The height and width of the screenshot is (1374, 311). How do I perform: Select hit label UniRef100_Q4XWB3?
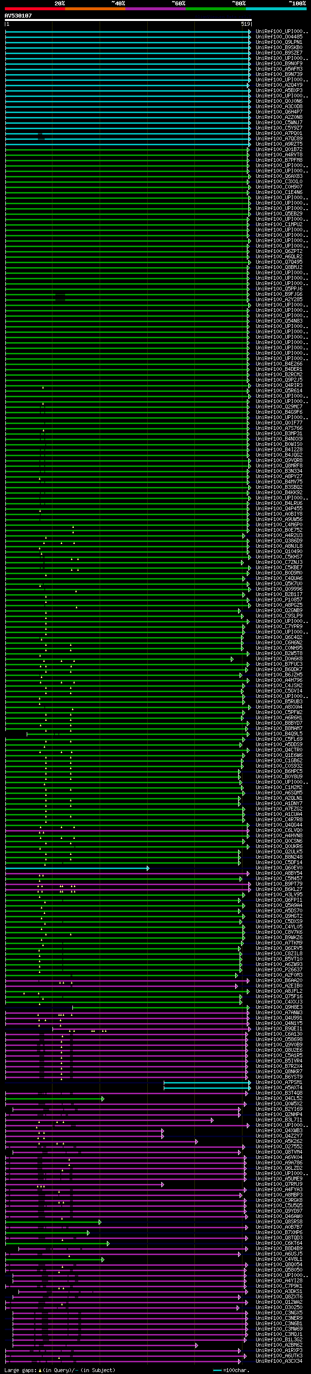click(x=279, y=1130)
